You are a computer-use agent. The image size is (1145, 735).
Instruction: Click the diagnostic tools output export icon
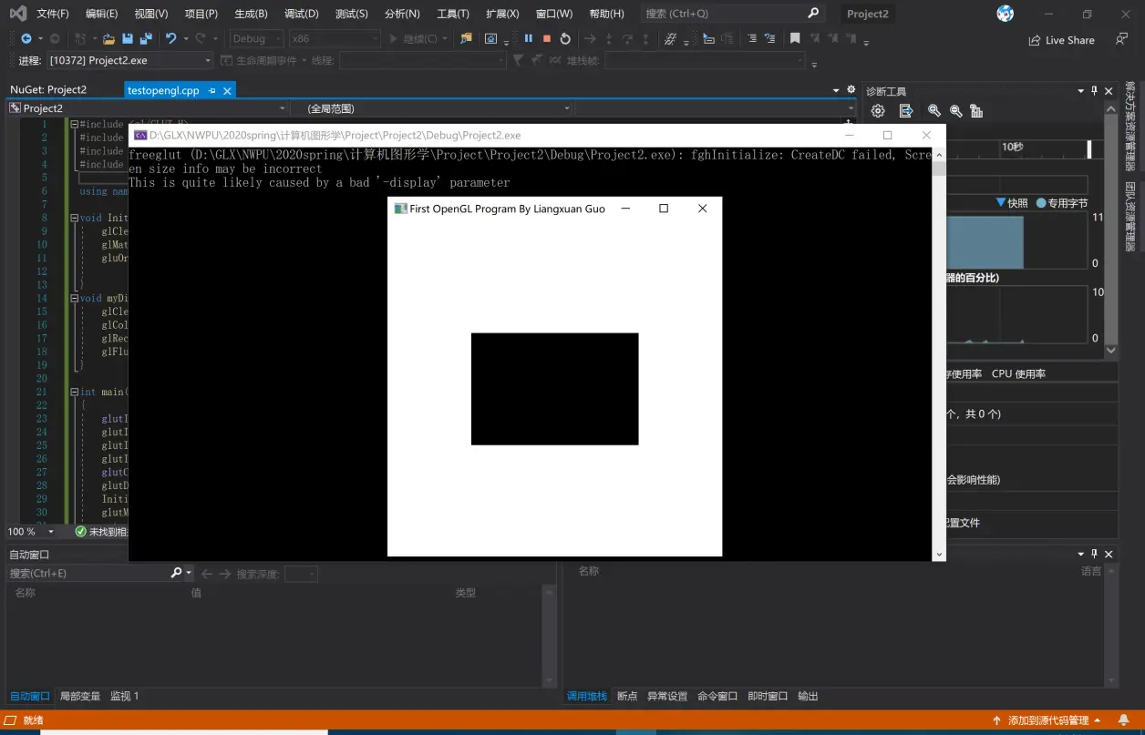click(906, 111)
